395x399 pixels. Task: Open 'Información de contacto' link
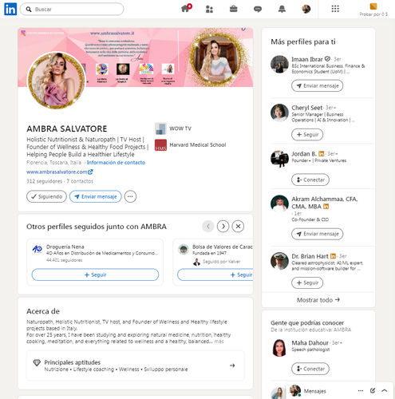[x=116, y=163]
